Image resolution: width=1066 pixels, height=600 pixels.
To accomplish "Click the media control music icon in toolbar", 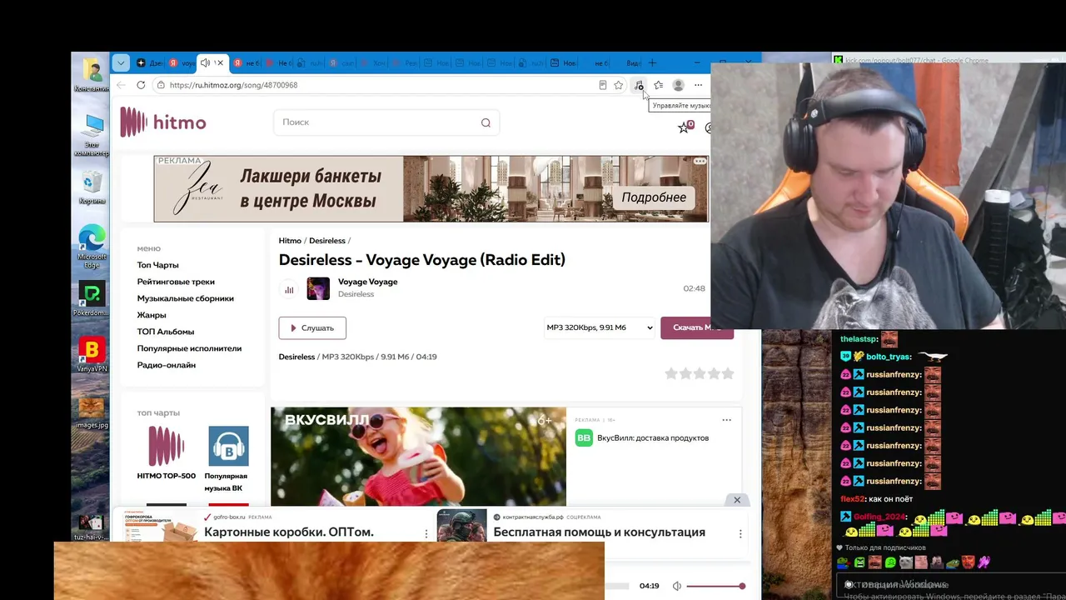I will (639, 85).
